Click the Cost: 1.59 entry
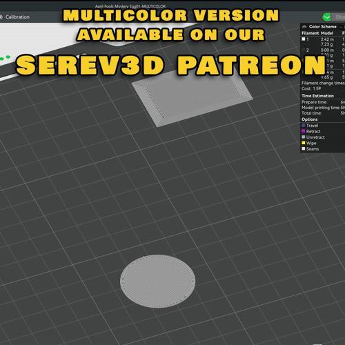Viewport: 345px width, 345px height. point(311,88)
